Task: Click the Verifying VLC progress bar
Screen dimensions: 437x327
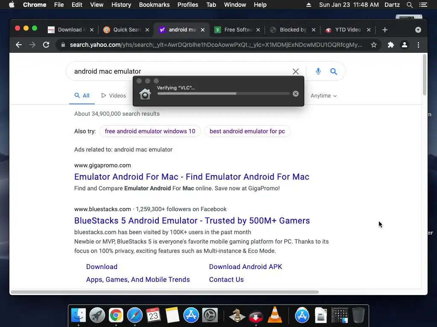Action: (223, 94)
